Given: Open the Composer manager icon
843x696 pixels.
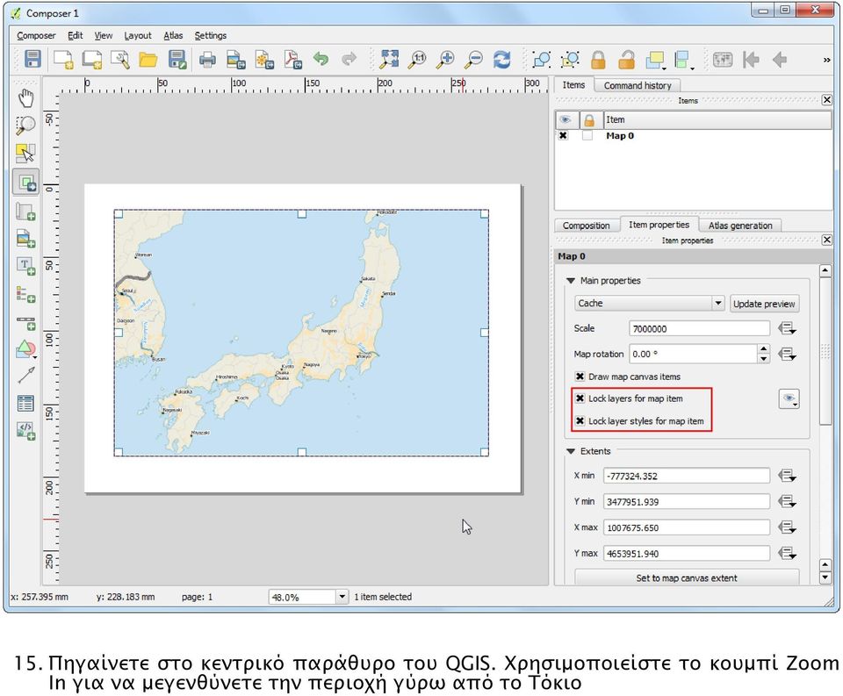Looking at the screenshot, I should click(120, 59).
